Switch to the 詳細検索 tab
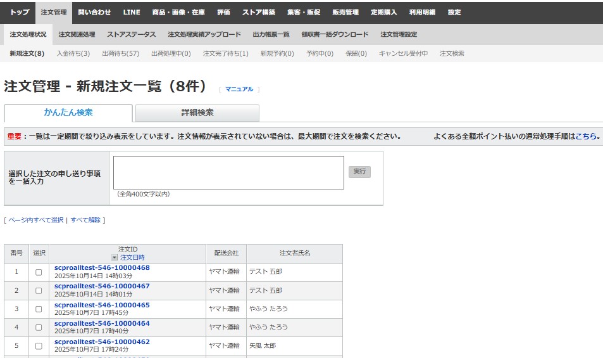Image resolution: width=603 pixels, height=358 pixels. click(x=197, y=113)
